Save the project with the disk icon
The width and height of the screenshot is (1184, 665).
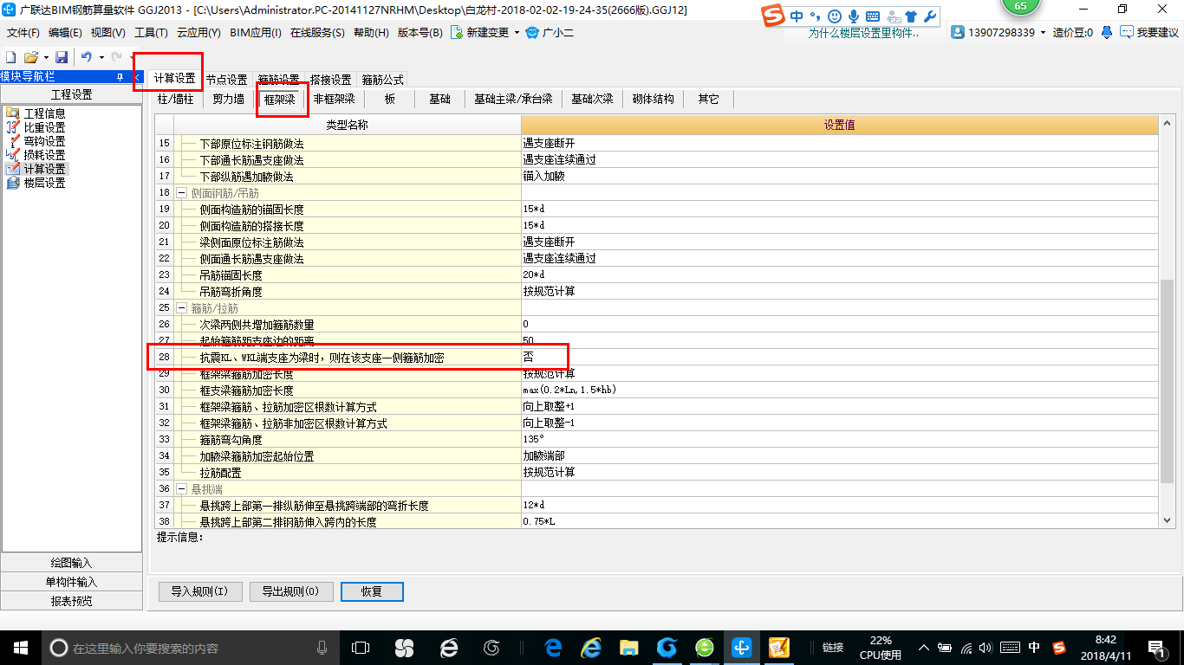(62, 56)
